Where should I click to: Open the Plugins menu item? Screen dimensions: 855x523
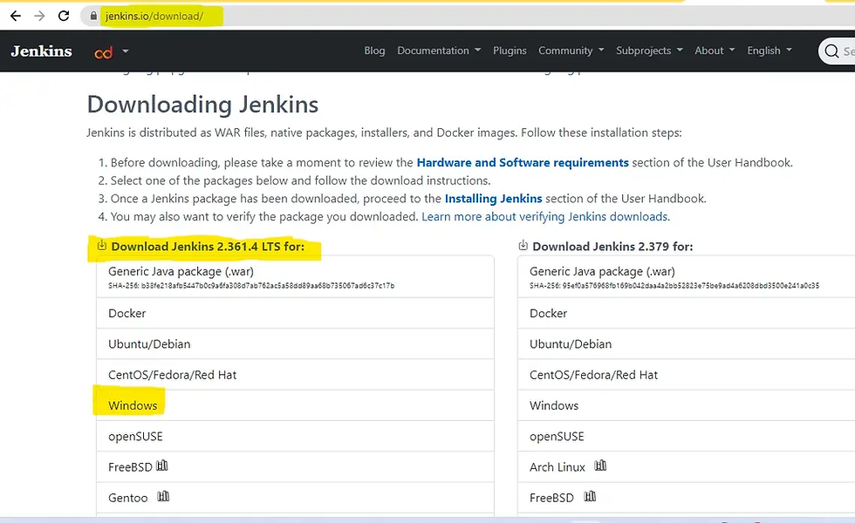(x=510, y=51)
